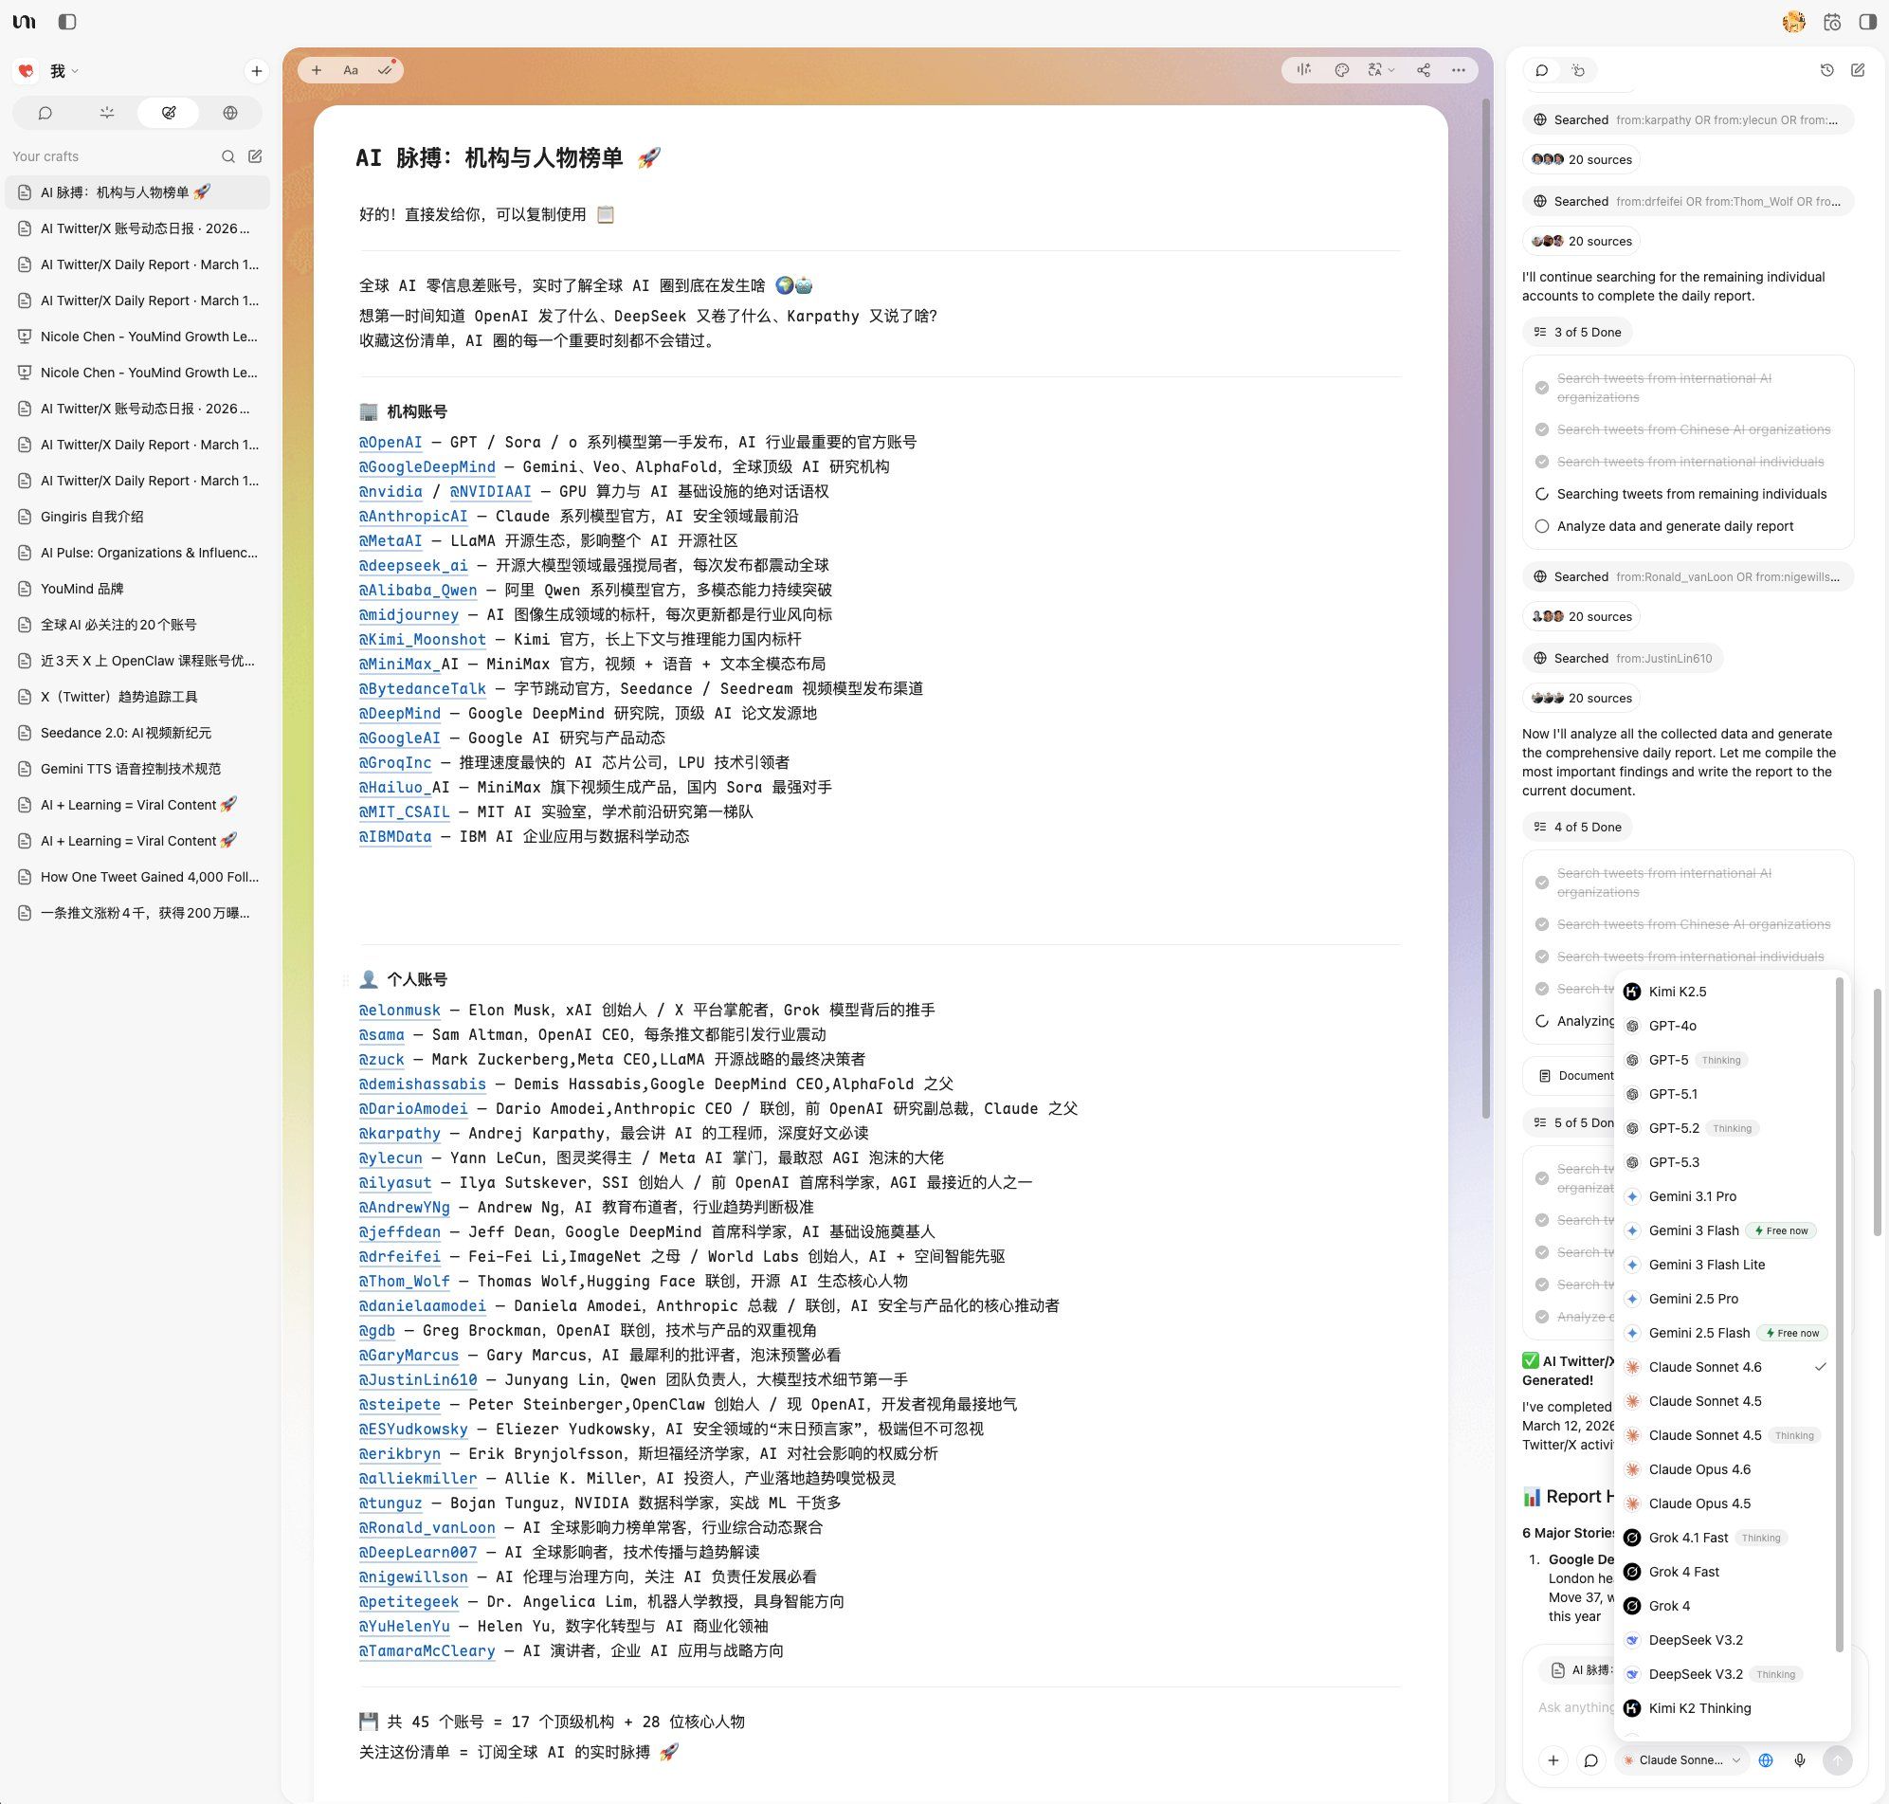Toggle the right panel icon at top-right

(1867, 21)
